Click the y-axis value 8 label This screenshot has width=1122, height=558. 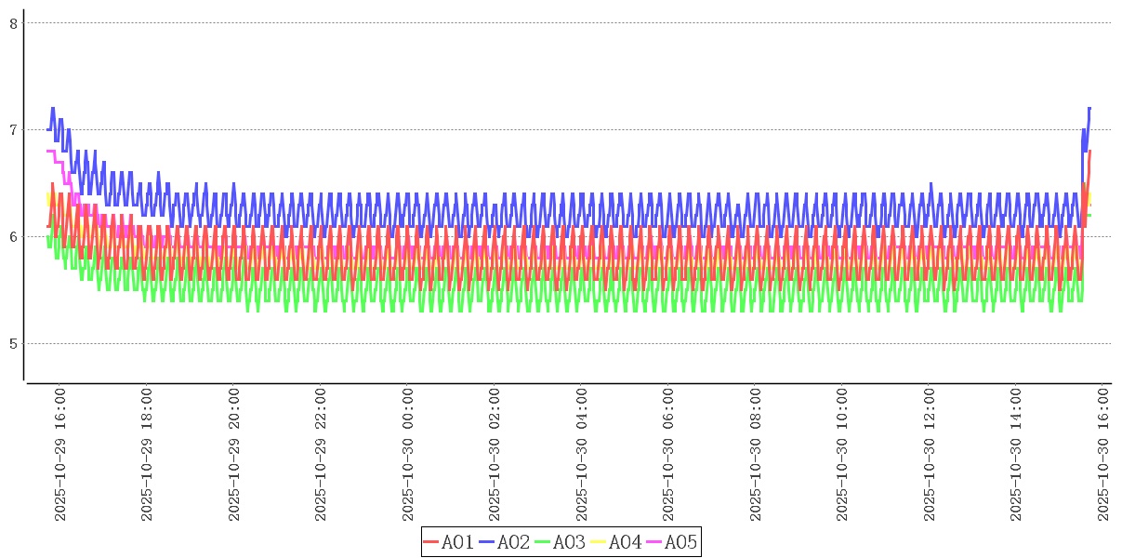coord(14,23)
